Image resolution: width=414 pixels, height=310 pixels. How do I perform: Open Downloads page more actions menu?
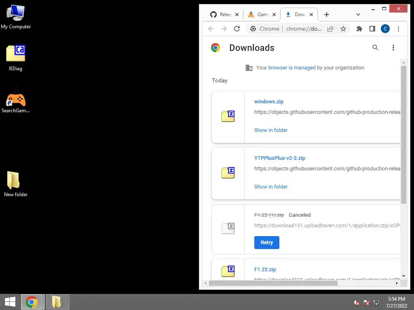pos(393,48)
